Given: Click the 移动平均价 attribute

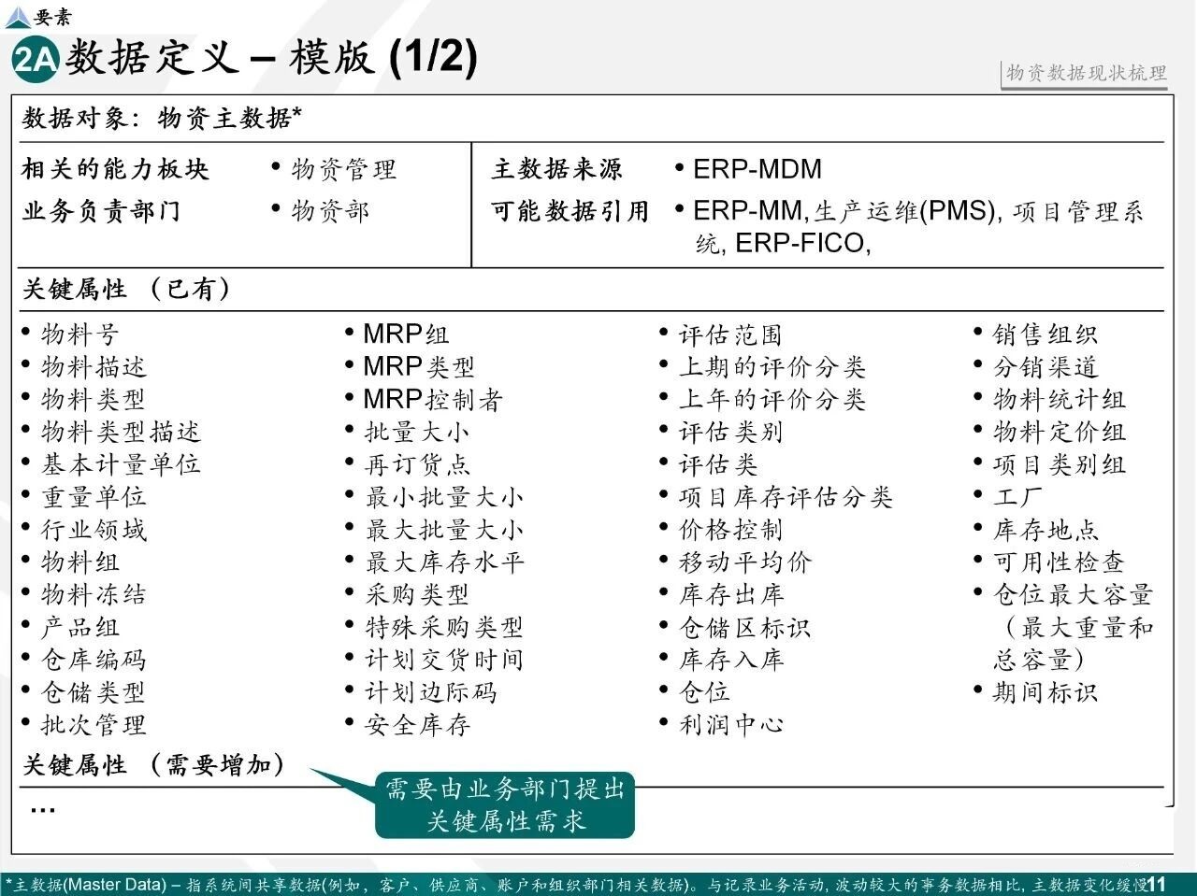Looking at the screenshot, I should [x=744, y=562].
